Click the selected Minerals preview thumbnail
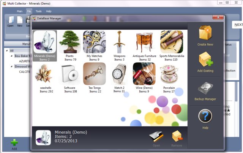 43,138
